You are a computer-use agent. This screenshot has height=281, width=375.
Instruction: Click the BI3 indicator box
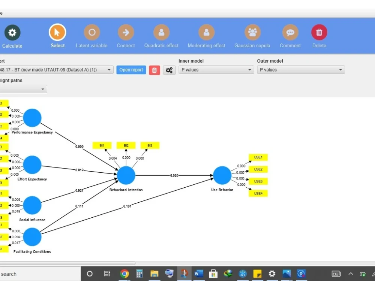pyautogui.click(x=150, y=145)
